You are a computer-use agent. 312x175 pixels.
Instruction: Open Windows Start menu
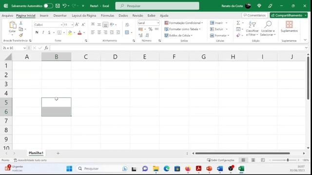(x=69, y=169)
